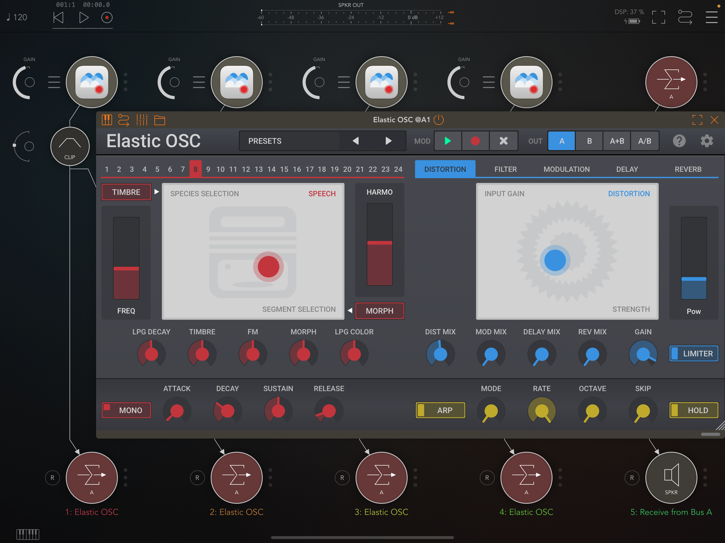Select output A+B button
The height and width of the screenshot is (543, 725).
617,141
